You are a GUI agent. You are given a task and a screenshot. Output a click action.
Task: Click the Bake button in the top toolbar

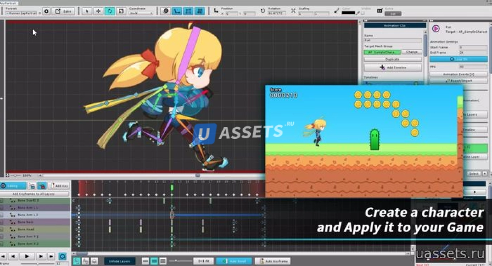coord(63,11)
